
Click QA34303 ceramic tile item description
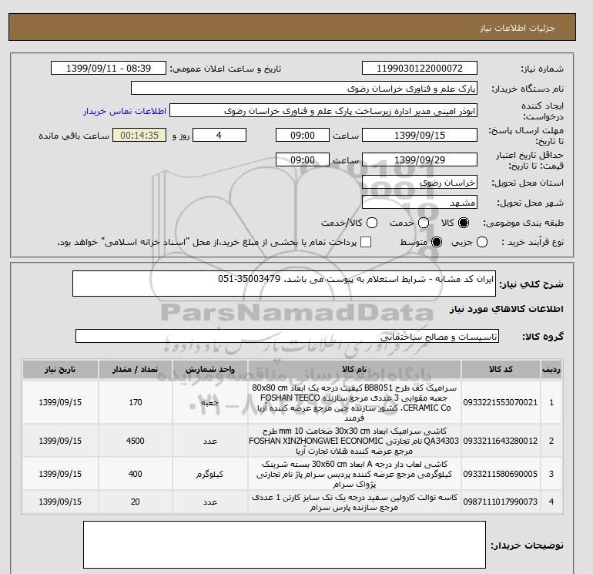354,441
